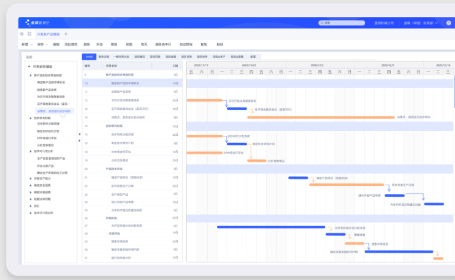Select table row 15 初步研究阶段
Screen dimensions: 455x280
click(x=132, y=126)
